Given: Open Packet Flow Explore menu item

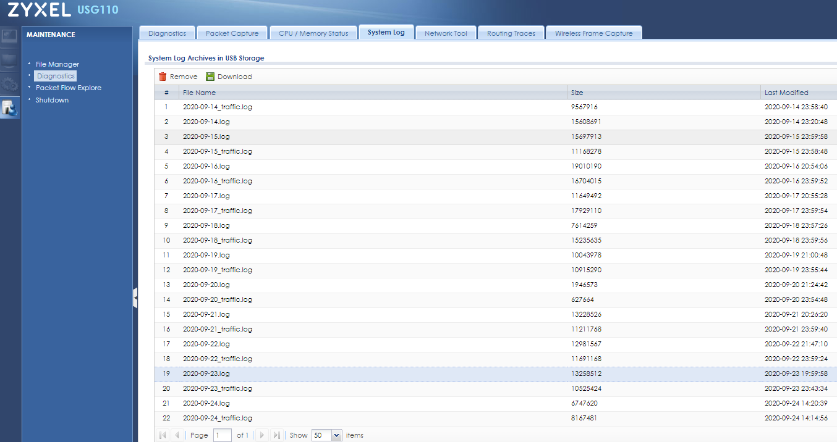Looking at the screenshot, I should tap(69, 88).
